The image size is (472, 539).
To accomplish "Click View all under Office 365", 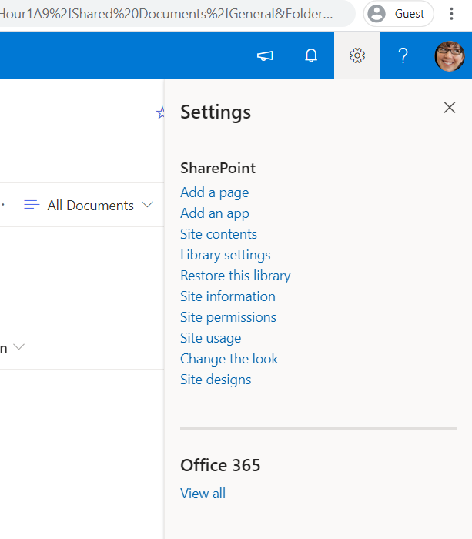I will click(203, 494).
